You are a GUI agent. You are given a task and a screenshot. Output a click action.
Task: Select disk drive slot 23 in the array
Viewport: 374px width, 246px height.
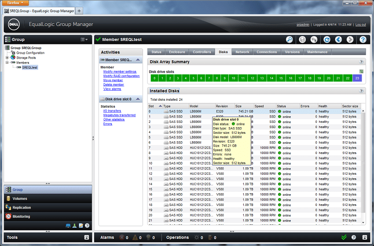(357, 78)
